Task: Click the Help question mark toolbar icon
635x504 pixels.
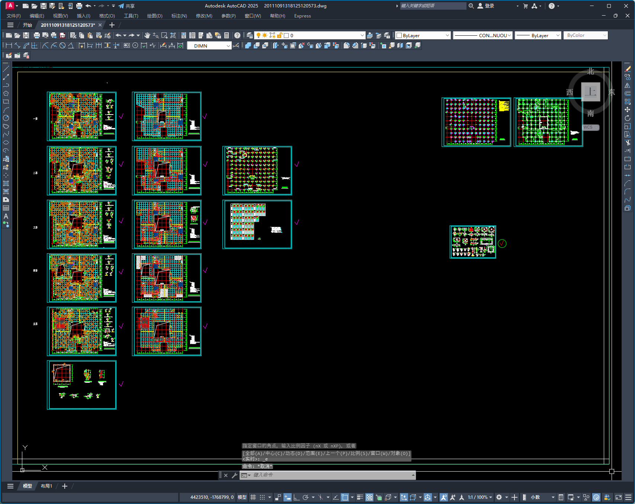Action: pyautogui.click(x=237, y=35)
